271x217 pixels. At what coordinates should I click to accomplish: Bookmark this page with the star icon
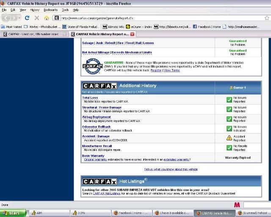tap(267, 18)
